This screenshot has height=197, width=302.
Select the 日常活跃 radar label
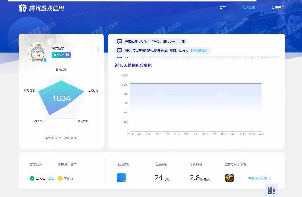(x=61, y=70)
